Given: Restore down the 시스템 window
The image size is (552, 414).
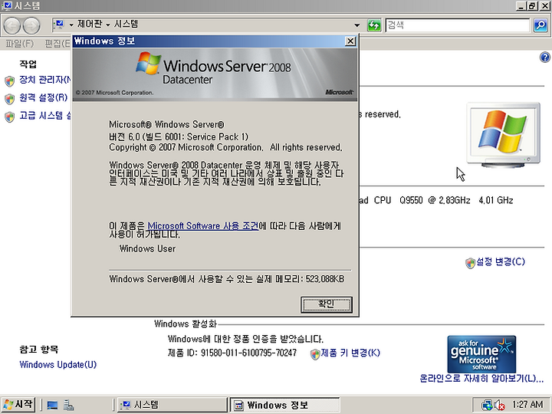Looking at the screenshot, I should [532, 5].
